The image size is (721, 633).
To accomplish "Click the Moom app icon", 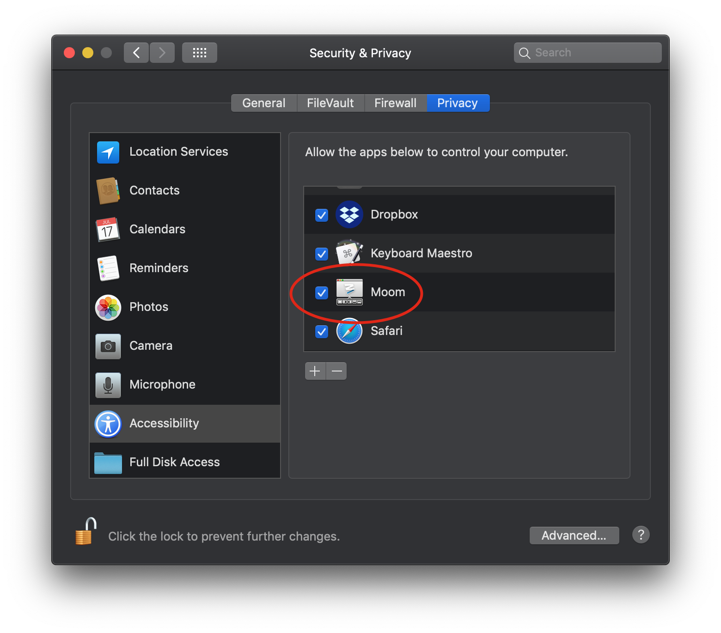I will 349,292.
